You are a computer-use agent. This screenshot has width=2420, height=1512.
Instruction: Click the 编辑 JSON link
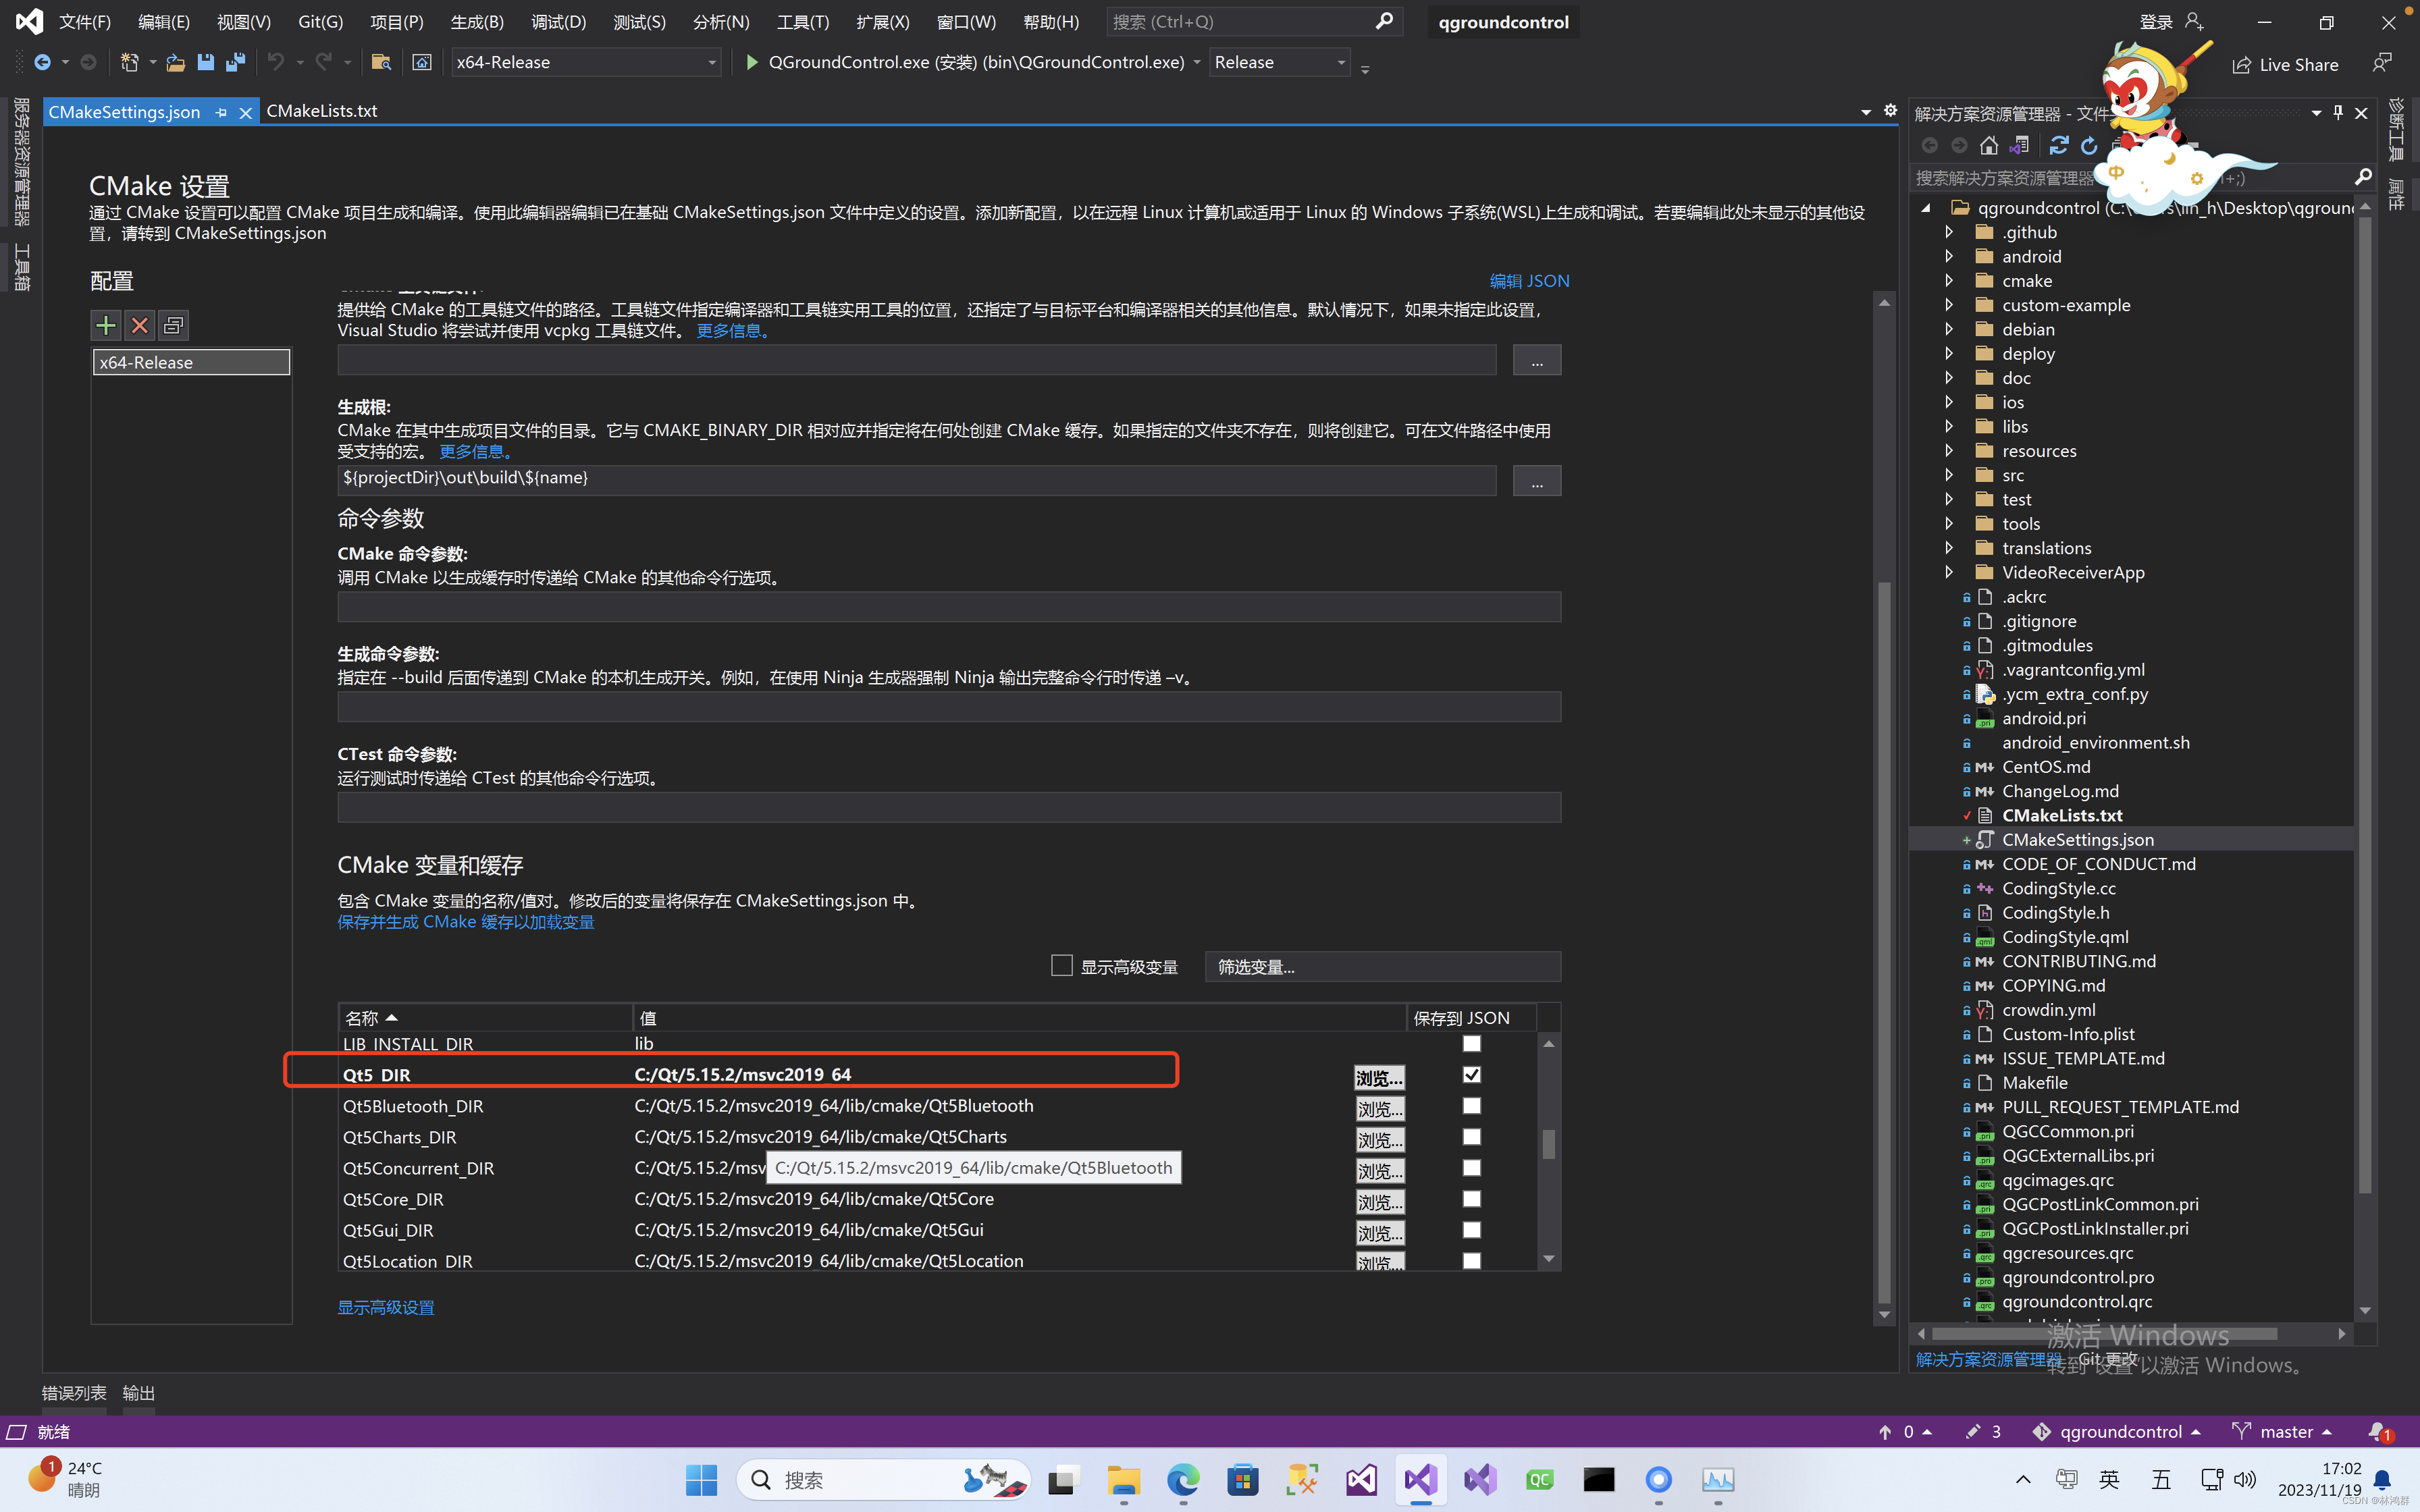(x=1529, y=281)
